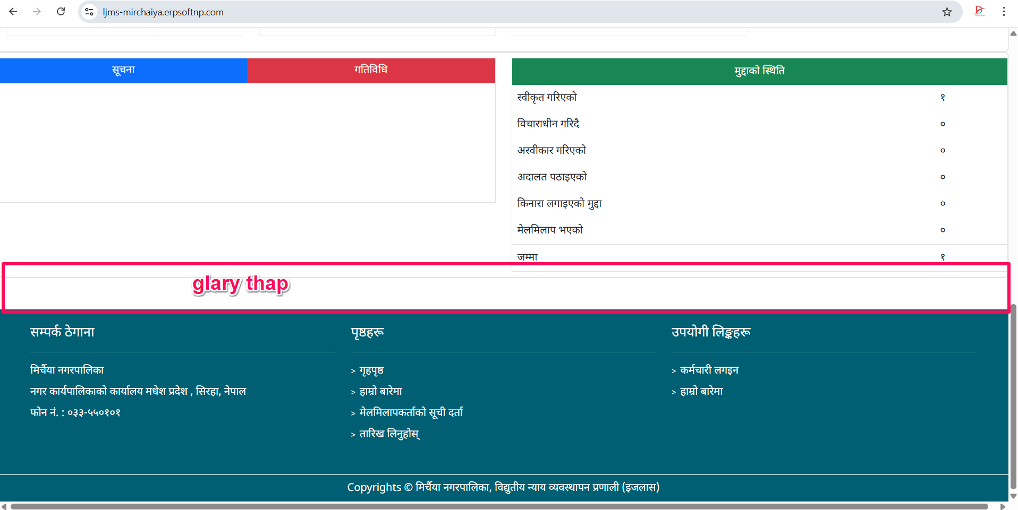
Task: Open कर्मचारी लगइन link
Action: pos(709,370)
